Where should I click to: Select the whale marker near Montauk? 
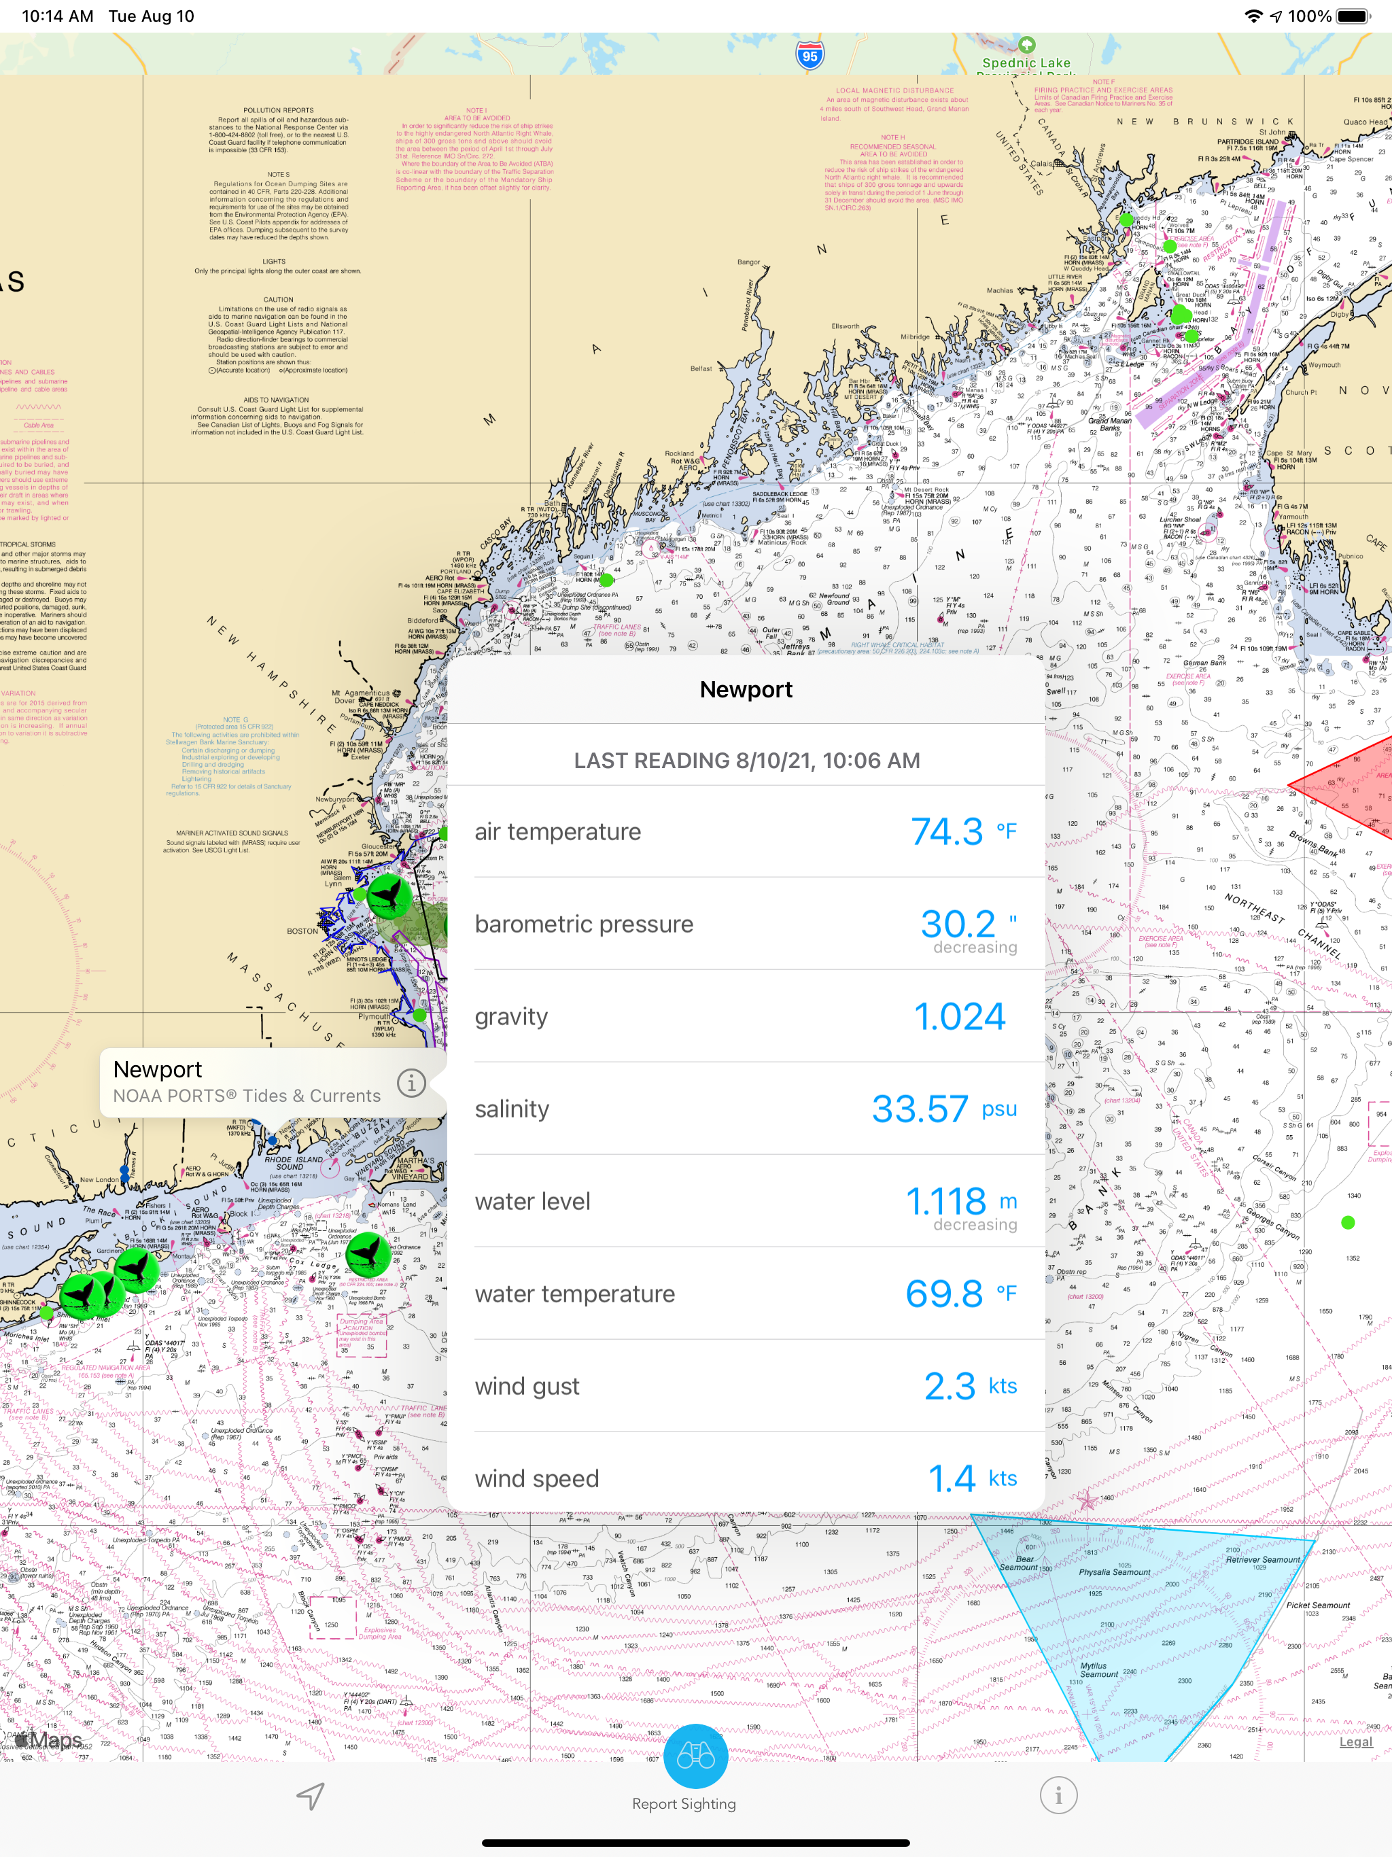pos(137,1268)
